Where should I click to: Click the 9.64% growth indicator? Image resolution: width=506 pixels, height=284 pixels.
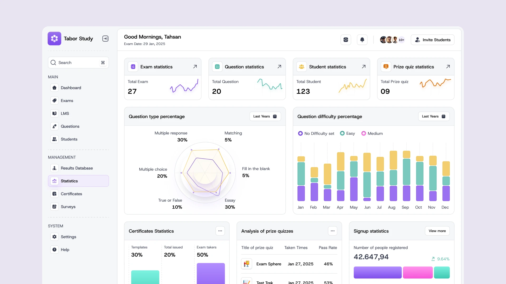[x=440, y=259]
